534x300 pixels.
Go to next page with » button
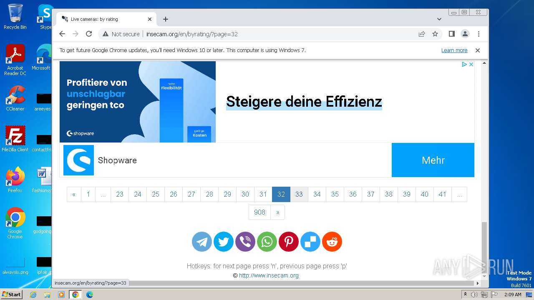[x=278, y=212]
